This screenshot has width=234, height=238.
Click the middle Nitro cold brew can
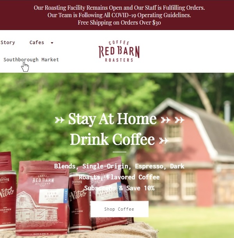pos(80,202)
